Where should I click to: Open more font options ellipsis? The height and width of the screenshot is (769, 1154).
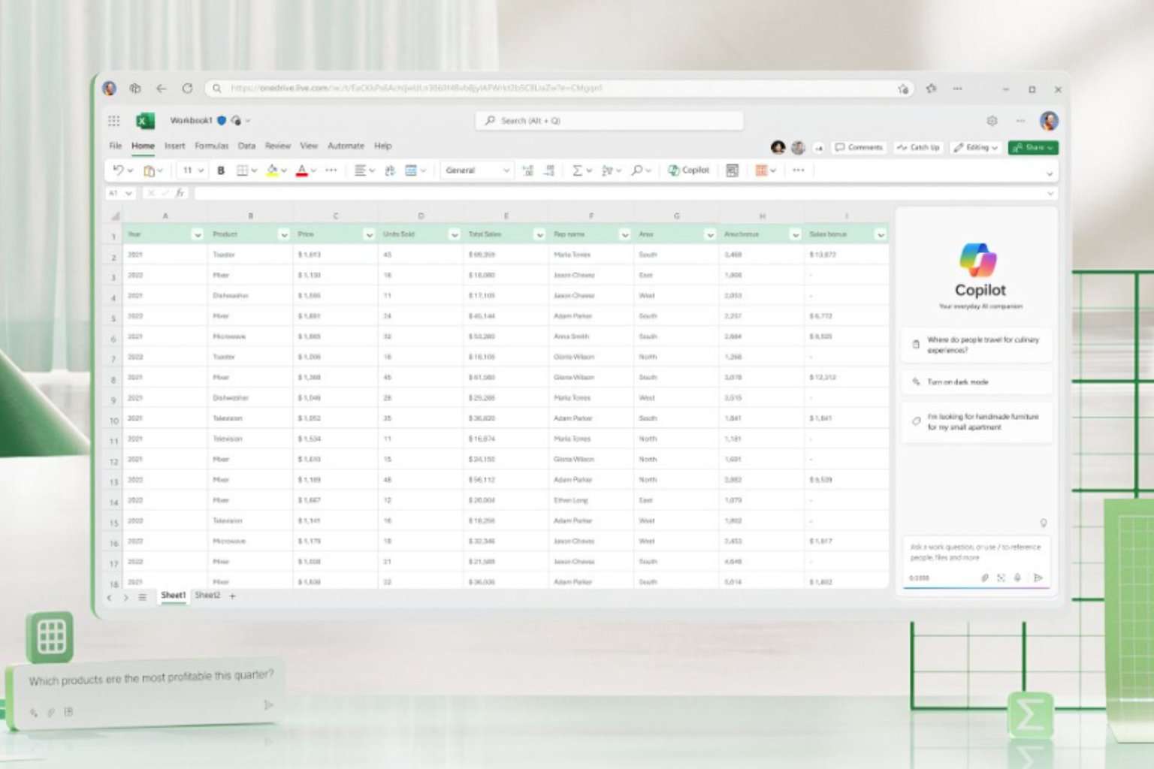(x=331, y=170)
